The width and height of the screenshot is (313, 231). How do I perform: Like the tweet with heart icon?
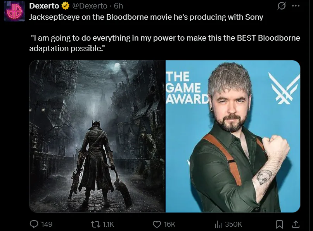(x=157, y=224)
